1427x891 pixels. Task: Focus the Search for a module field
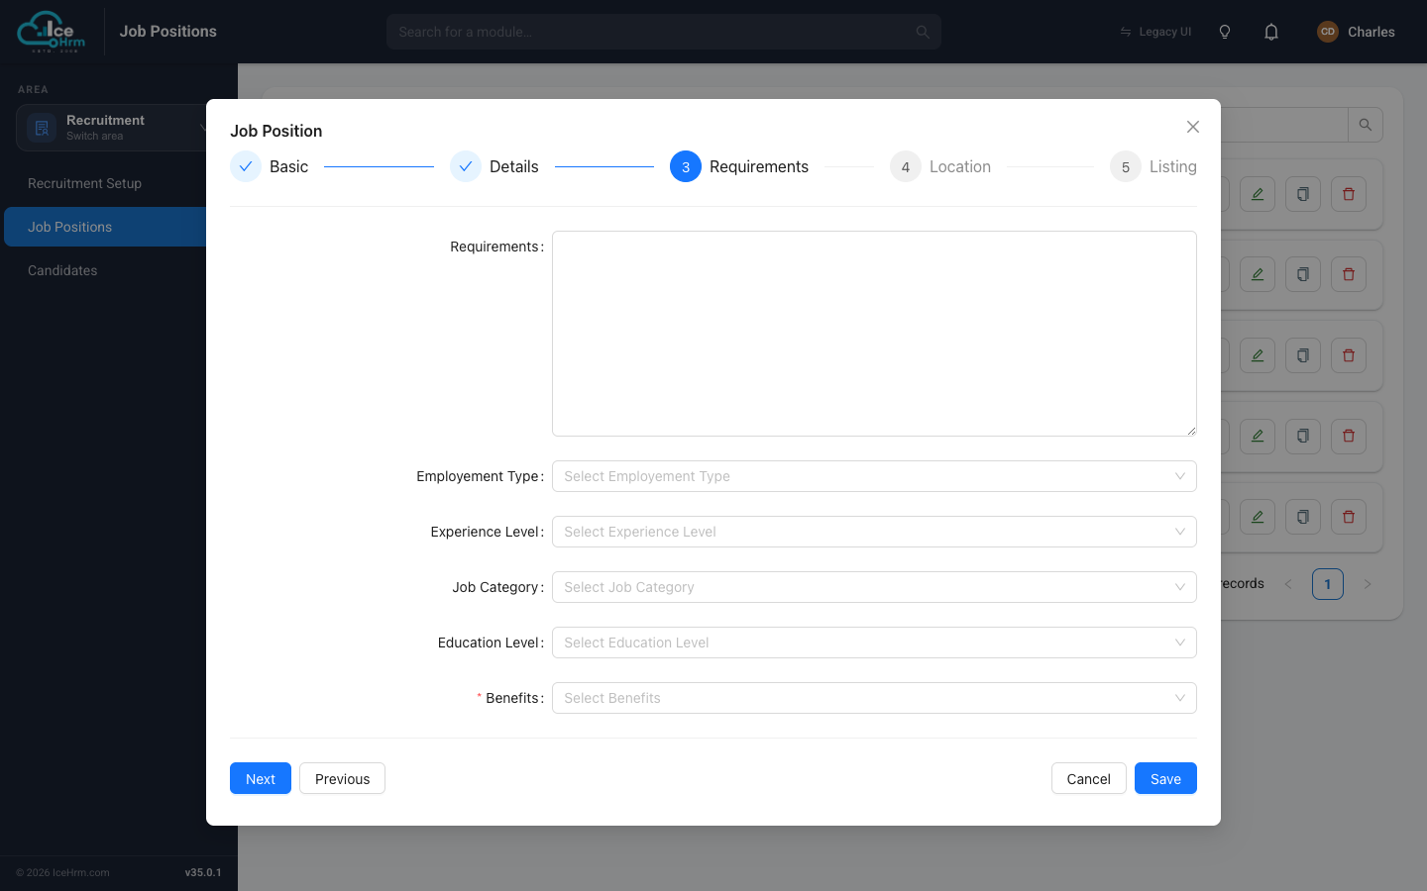(664, 32)
